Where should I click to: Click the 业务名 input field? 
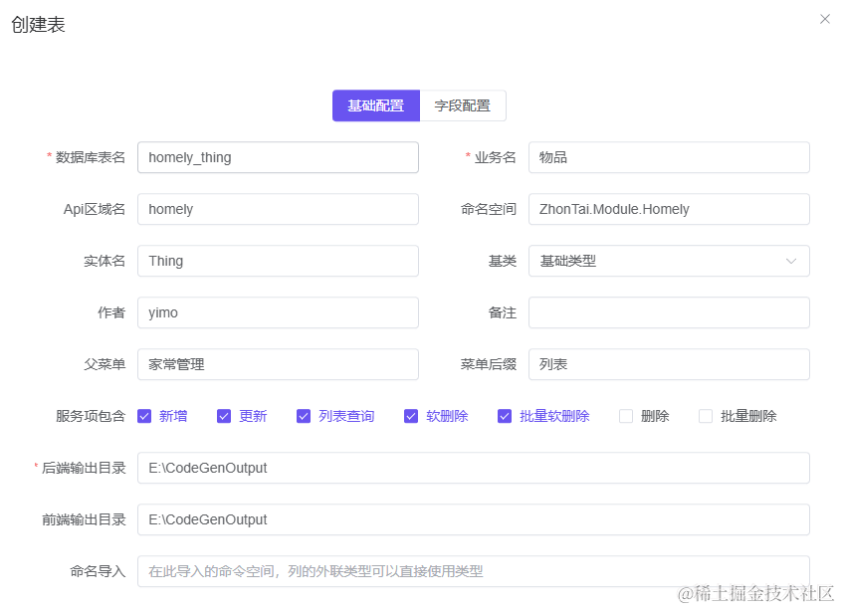[x=669, y=157]
